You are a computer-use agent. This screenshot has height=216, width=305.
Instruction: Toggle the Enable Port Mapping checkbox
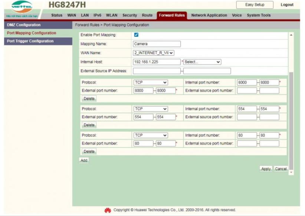point(136,35)
